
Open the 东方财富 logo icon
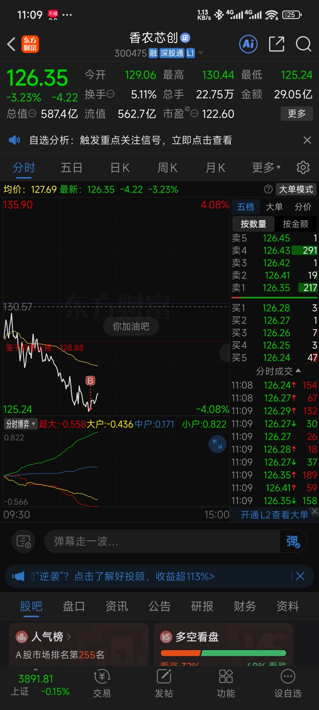tap(31, 44)
